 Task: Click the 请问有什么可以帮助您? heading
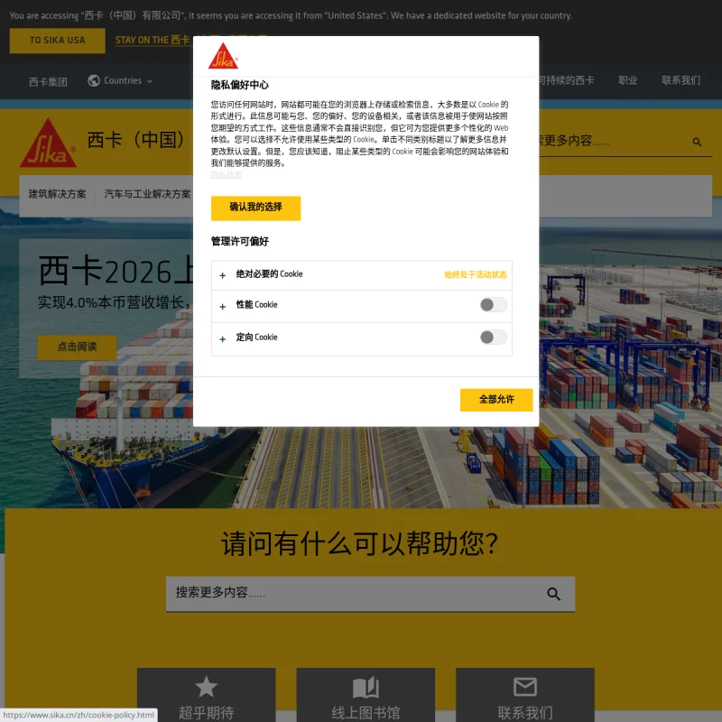359,544
